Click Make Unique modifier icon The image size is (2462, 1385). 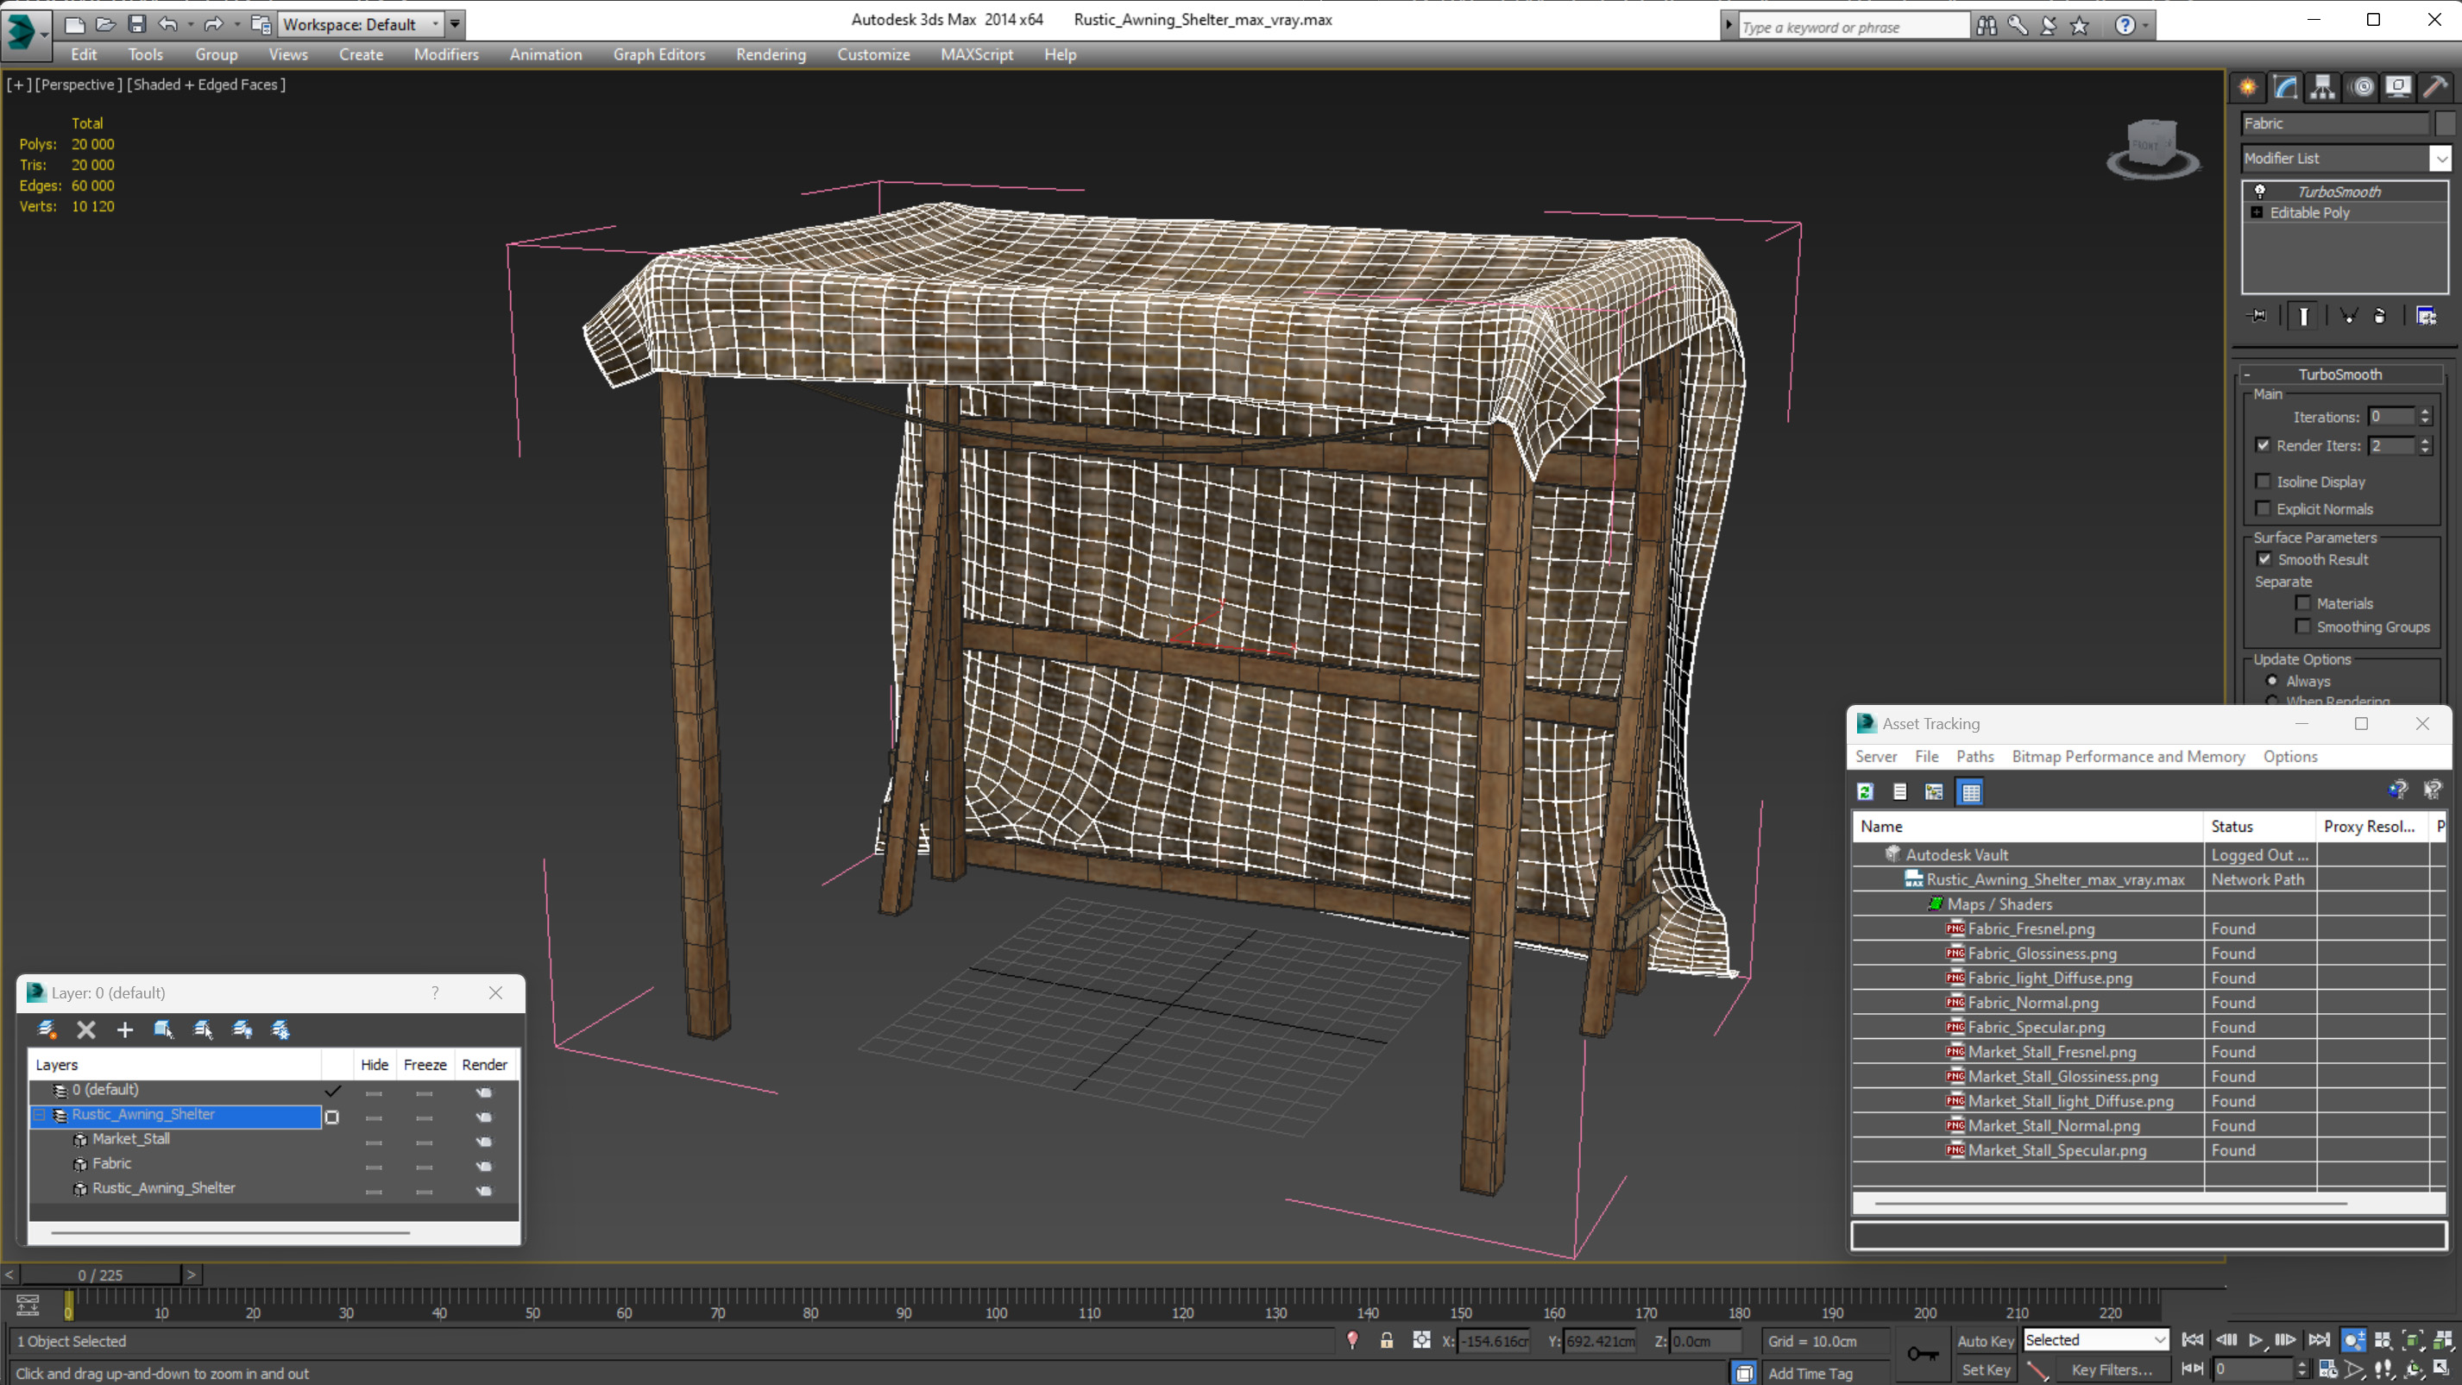coord(2348,316)
